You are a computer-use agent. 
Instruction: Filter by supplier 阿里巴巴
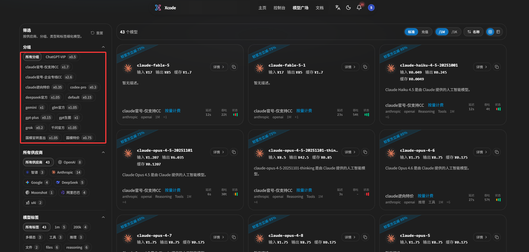pyautogui.click(x=74, y=192)
